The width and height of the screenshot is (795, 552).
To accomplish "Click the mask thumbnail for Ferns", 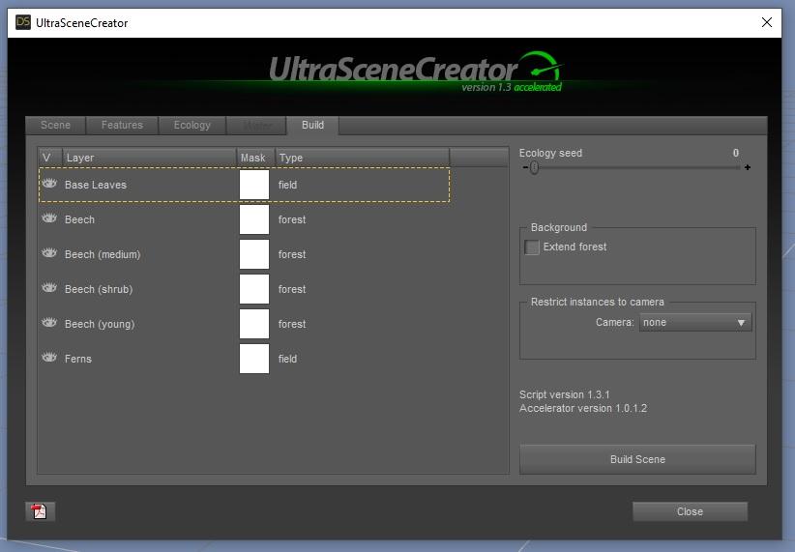I will 254,359.
